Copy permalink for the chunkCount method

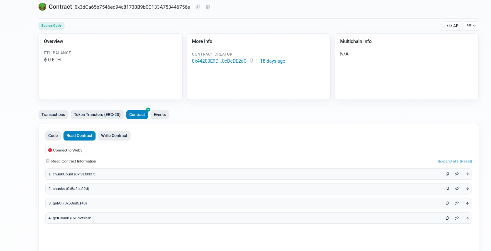(457, 174)
